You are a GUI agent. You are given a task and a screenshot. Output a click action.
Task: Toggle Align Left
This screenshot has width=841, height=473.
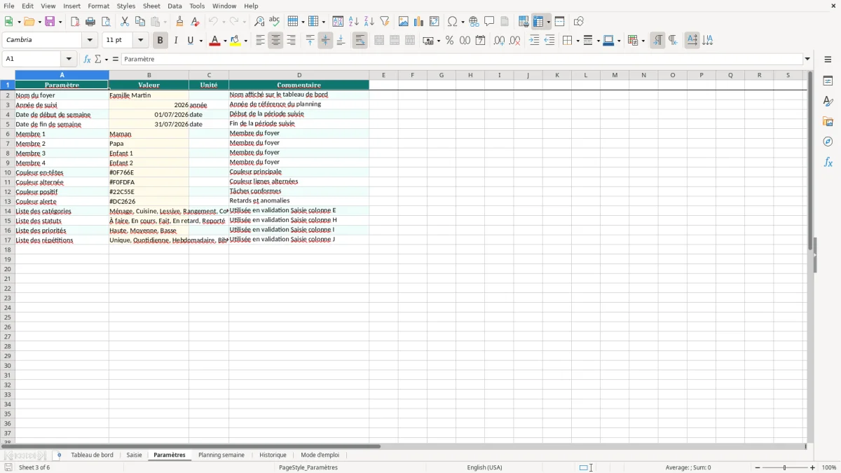(x=260, y=41)
